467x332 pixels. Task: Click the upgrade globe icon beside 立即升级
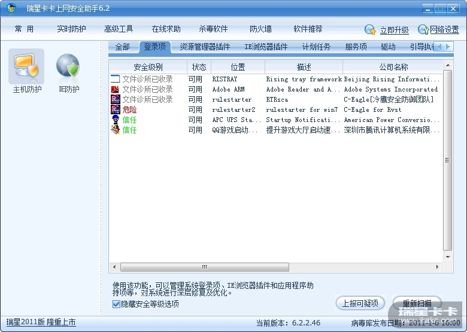(x=370, y=29)
